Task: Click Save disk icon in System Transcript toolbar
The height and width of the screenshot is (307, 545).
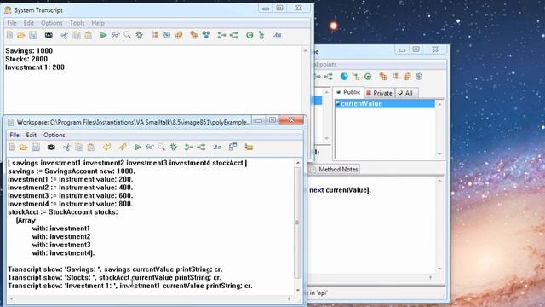Action: [x=33, y=35]
